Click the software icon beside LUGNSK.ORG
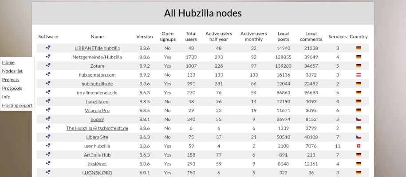 coord(48,172)
